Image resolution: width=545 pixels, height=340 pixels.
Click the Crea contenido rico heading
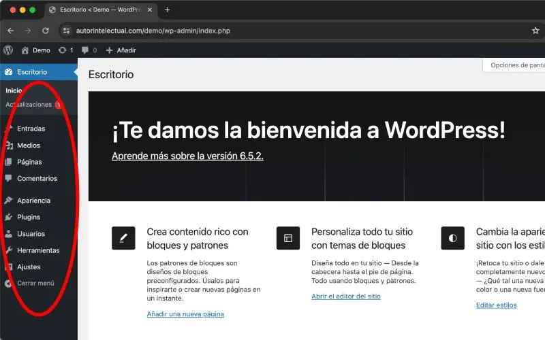[198, 239]
